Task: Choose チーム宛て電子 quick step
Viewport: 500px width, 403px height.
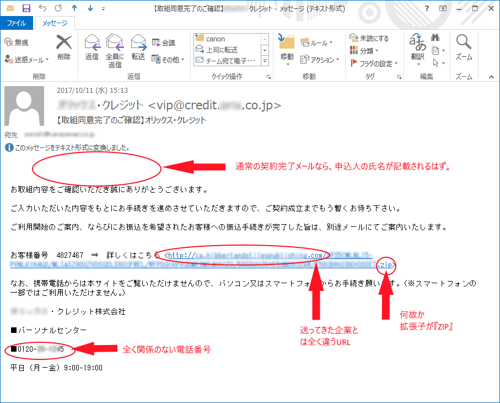Action: pos(228,61)
